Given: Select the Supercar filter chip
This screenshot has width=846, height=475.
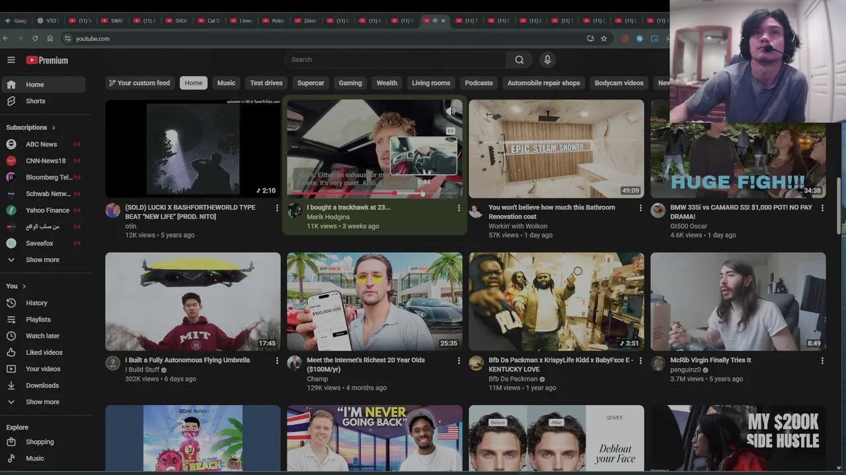Looking at the screenshot, I should pos(311,83).
